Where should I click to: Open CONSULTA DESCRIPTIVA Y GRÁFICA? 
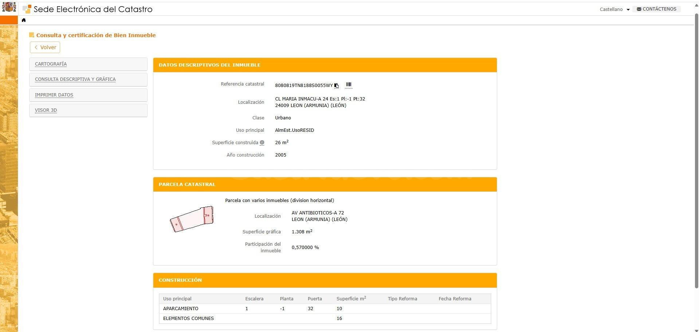coord(88,79)
